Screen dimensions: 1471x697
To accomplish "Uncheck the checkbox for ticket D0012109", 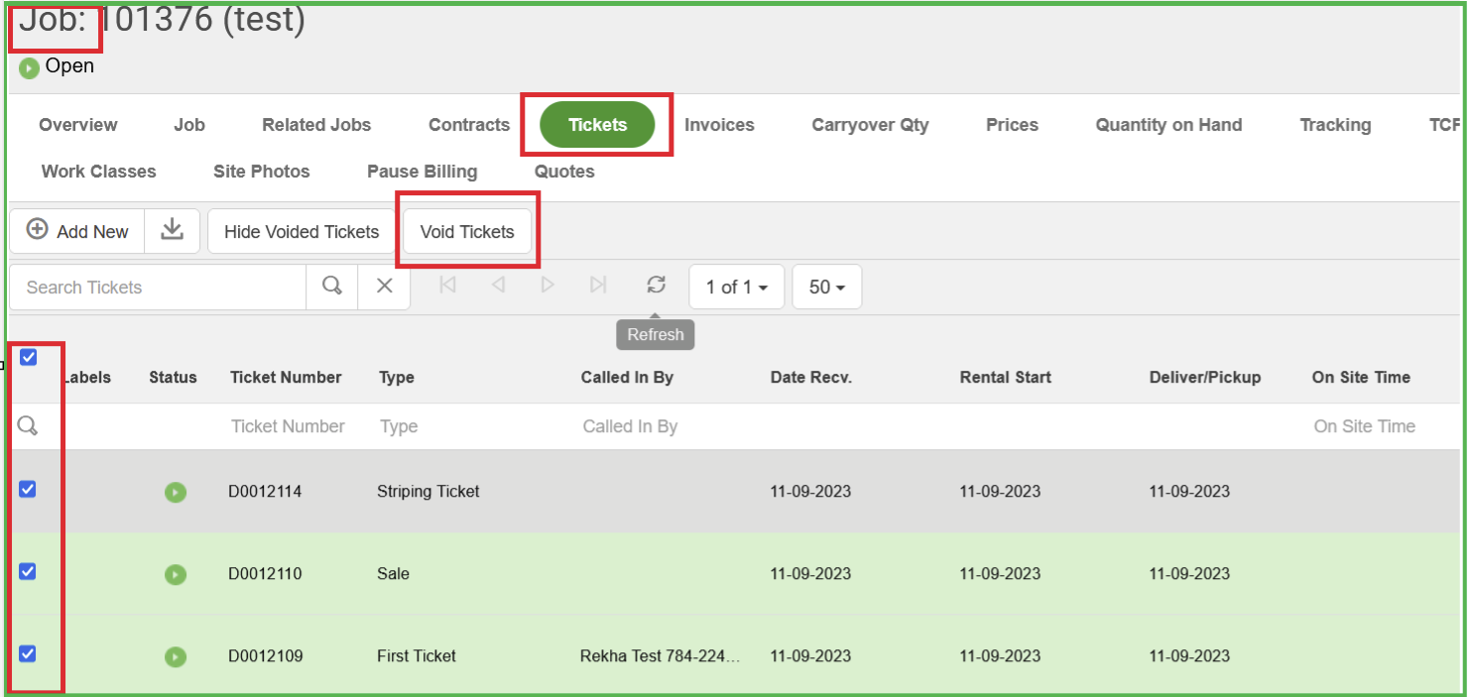I will (x=28, y=653).
